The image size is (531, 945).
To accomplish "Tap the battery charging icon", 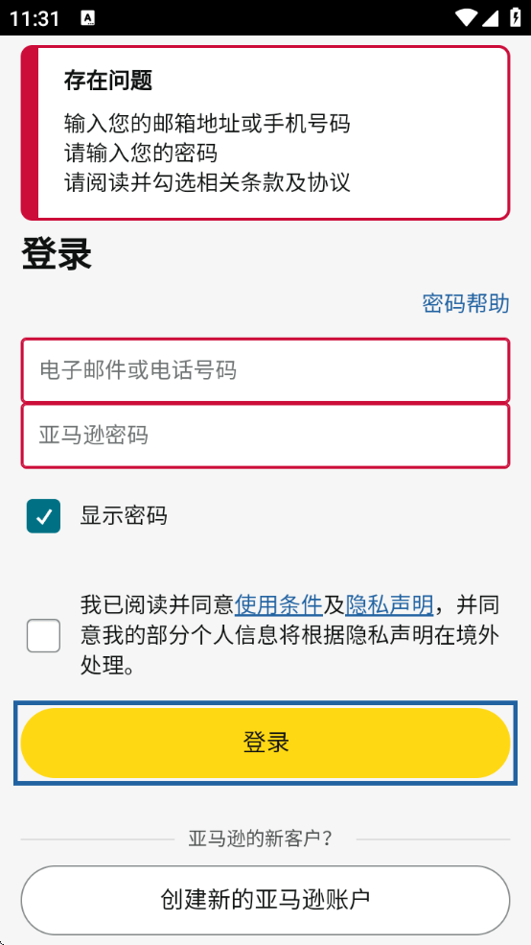I will [x=516, y=17].
